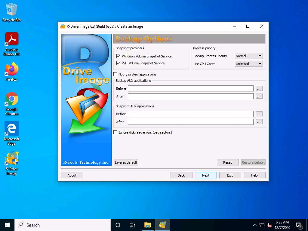This screenshot has width=308, height=231.
Task: Browse for Snapshot AUX After application
Action: pyautogui.click(x=259, y=122)
